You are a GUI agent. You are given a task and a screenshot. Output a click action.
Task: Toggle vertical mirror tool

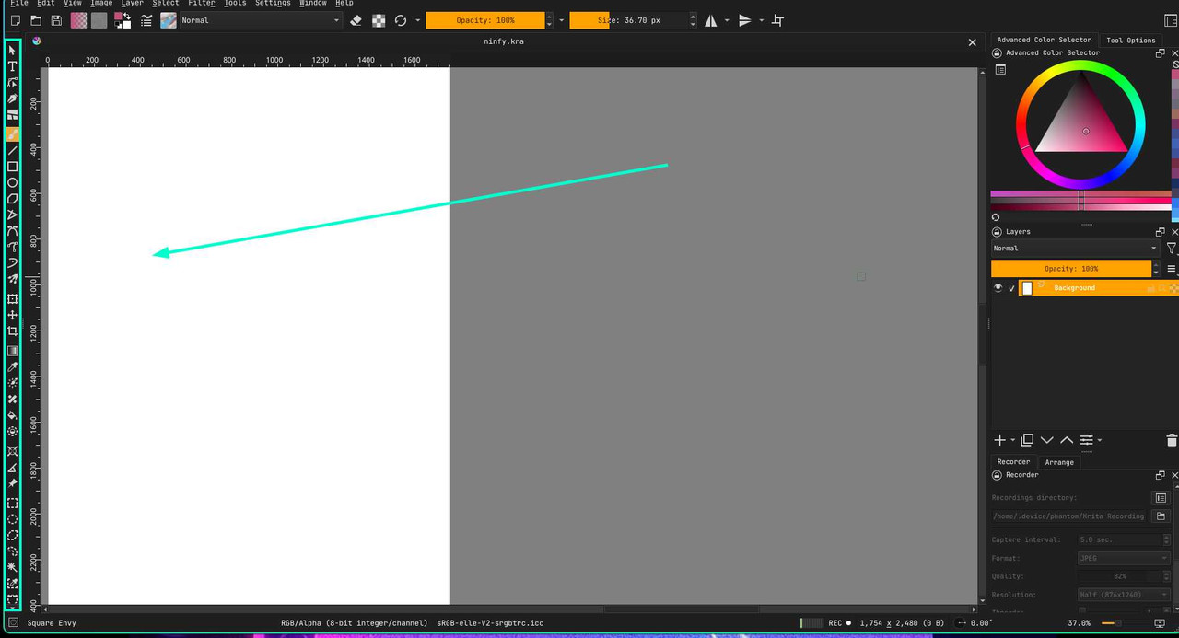pyautogui.click(x=745, y=20)
